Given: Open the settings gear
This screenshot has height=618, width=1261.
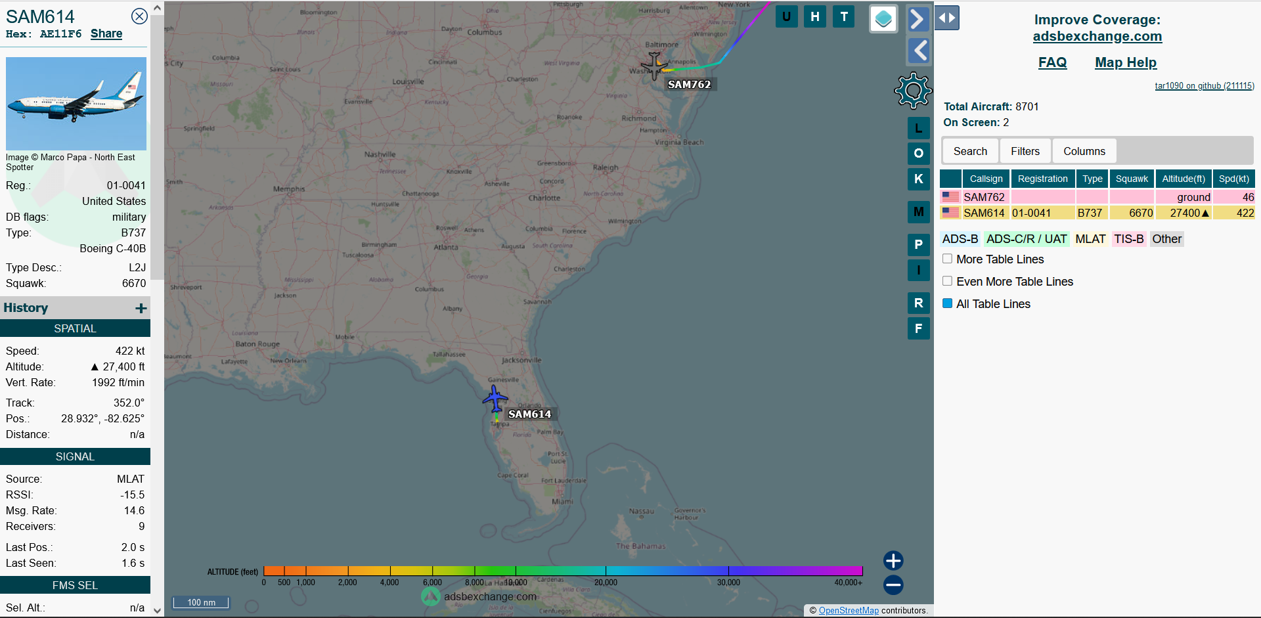Looking at the screenshot, I should tap(913, 90).
